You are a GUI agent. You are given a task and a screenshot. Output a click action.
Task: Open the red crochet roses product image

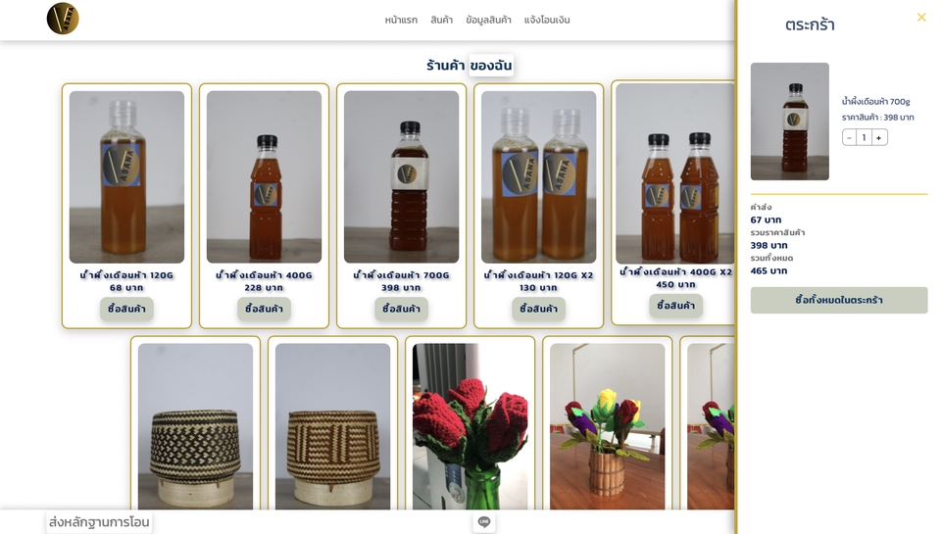(x=470, y=426)
